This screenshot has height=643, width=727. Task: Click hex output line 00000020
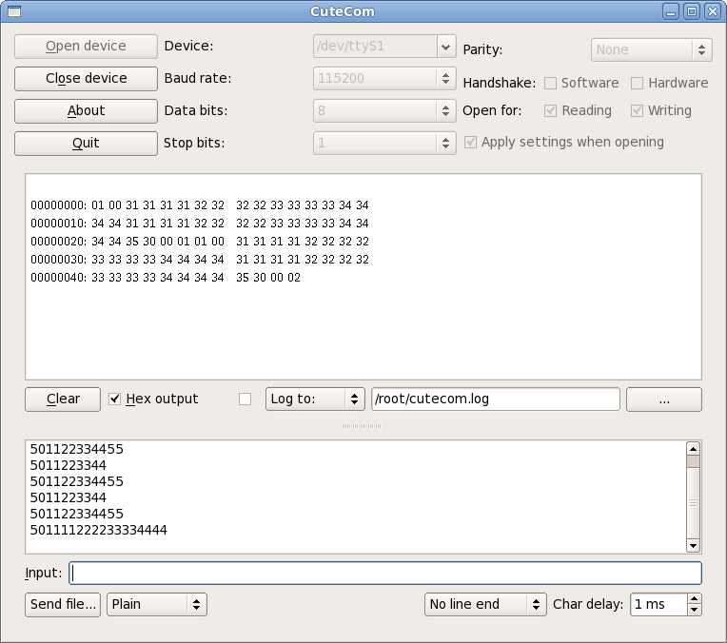pos(200,242)
